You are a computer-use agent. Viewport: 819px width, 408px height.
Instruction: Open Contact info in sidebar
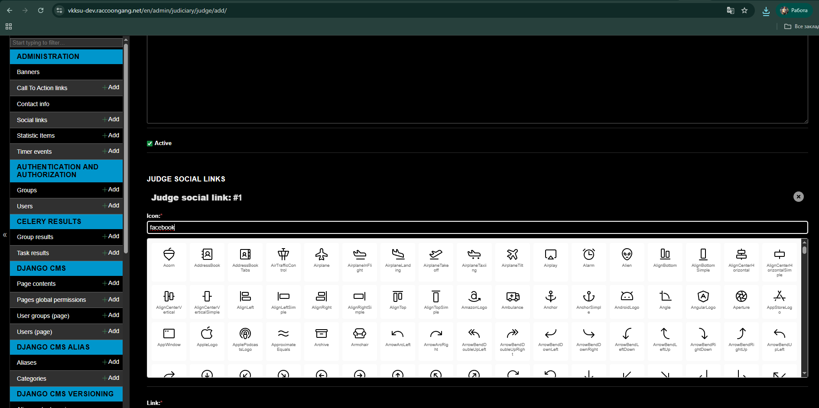tap(33, 104)
